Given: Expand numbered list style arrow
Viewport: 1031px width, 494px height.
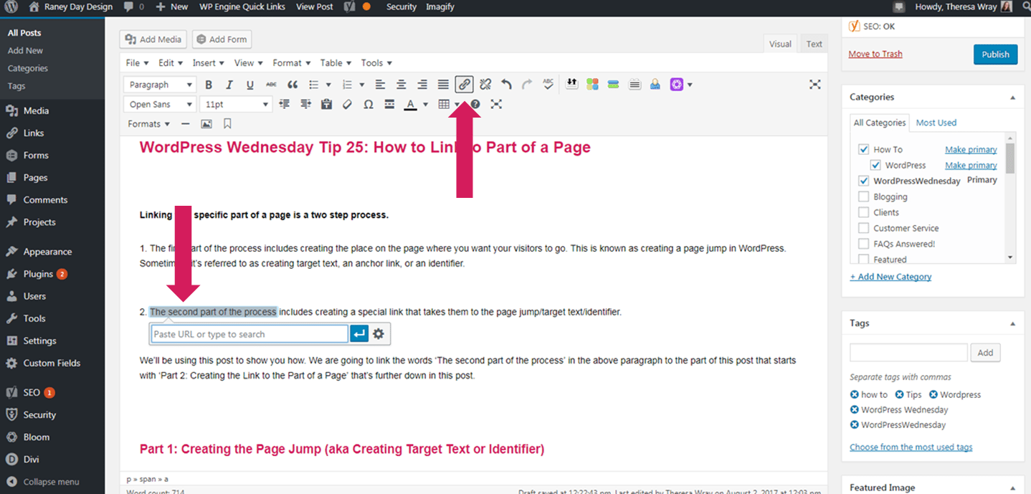Looking at the screenshot, I should pos(362,85).
